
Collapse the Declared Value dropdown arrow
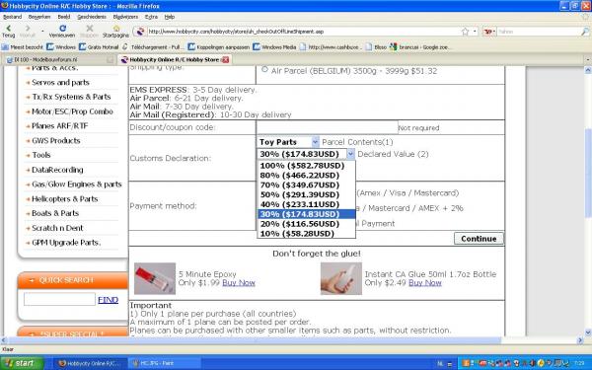click(350, 154)
